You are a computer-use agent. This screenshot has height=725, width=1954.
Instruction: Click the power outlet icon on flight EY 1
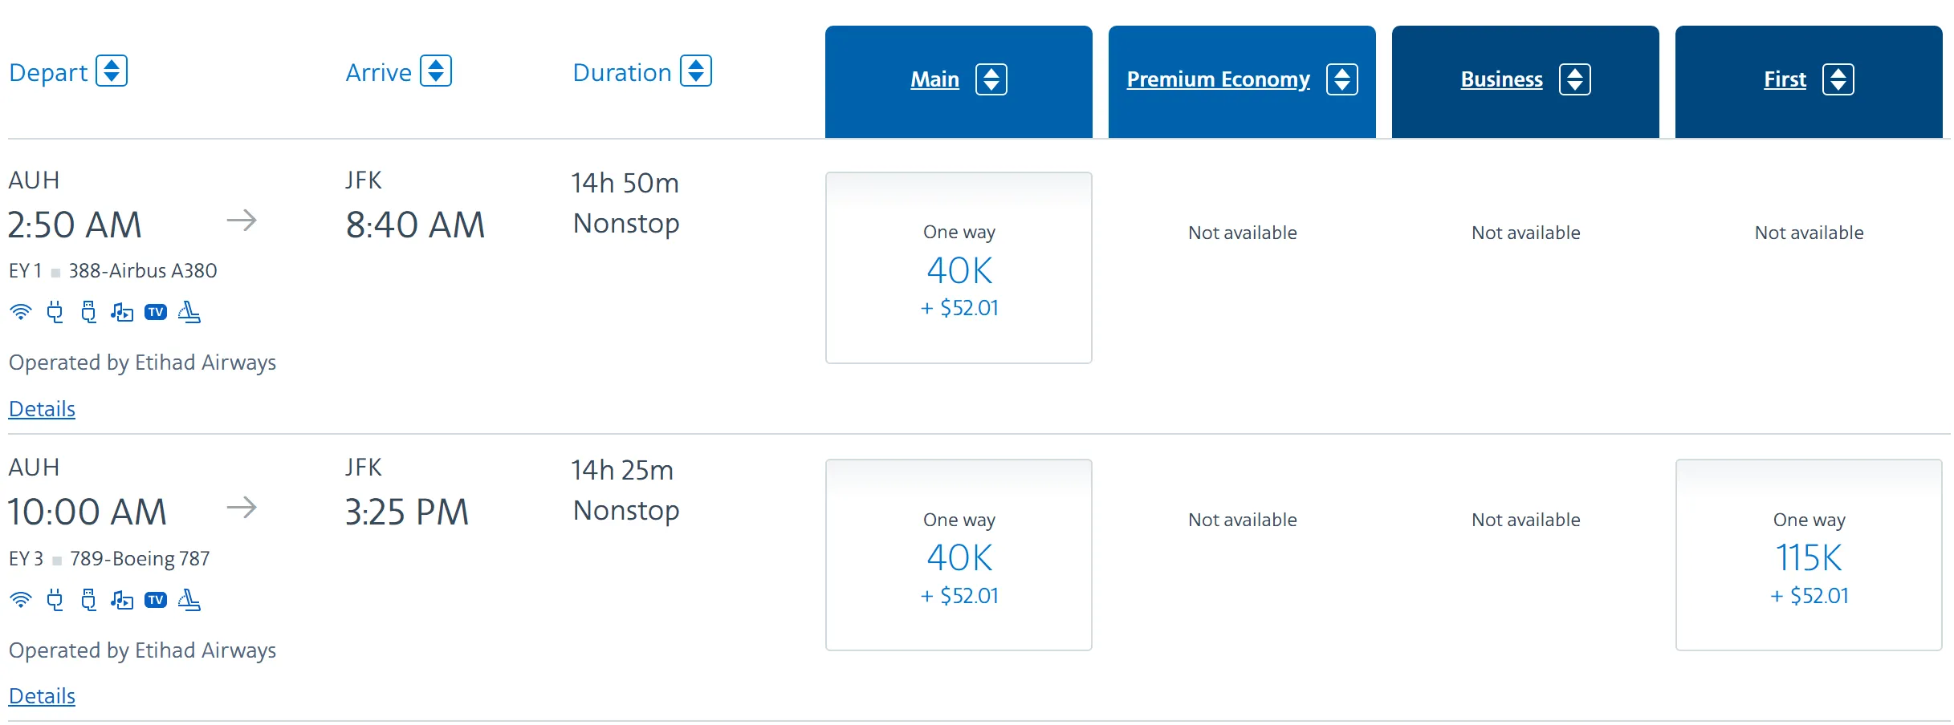[55, 312]
